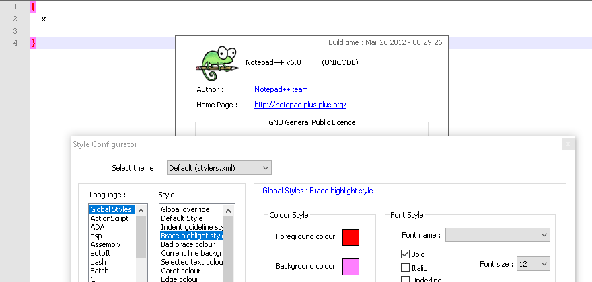Click the x character on line 2
The width and height of the screenshot is (592, 282).
click(44, 19)
